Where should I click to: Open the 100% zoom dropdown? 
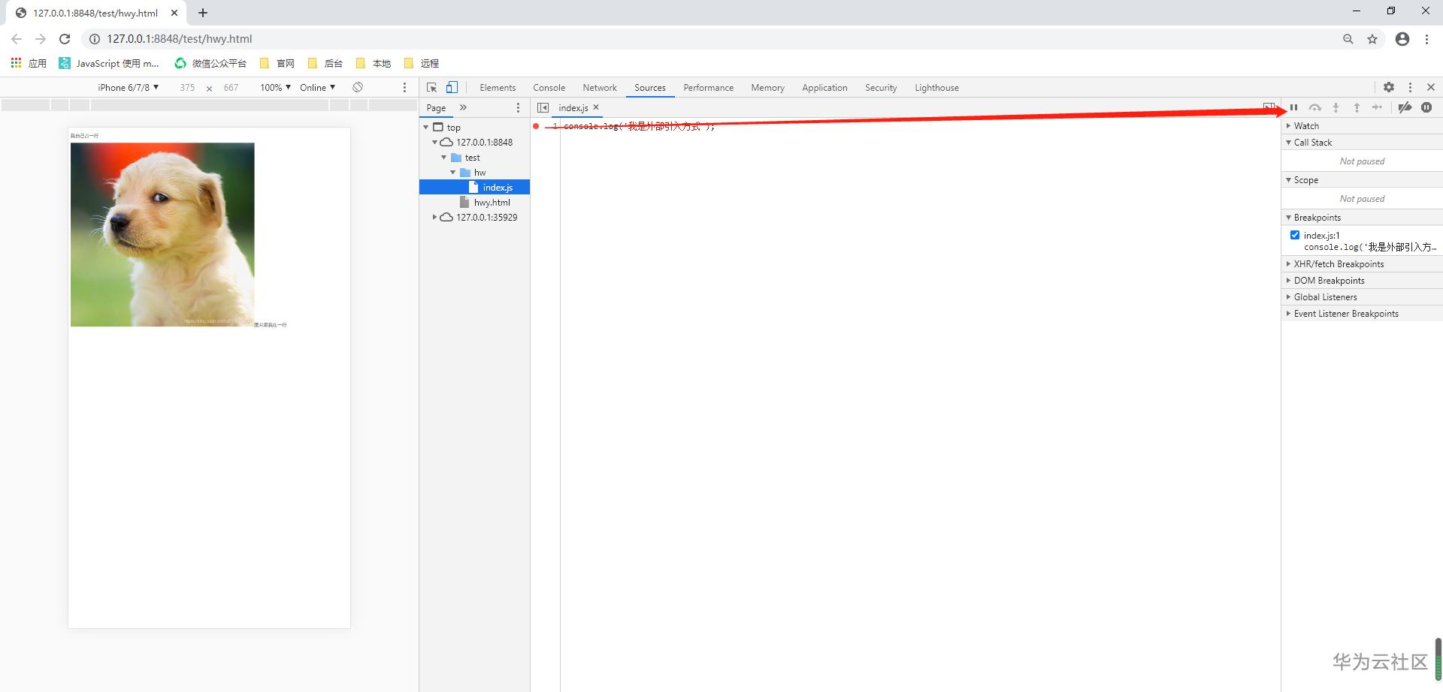tap(275, 87)
